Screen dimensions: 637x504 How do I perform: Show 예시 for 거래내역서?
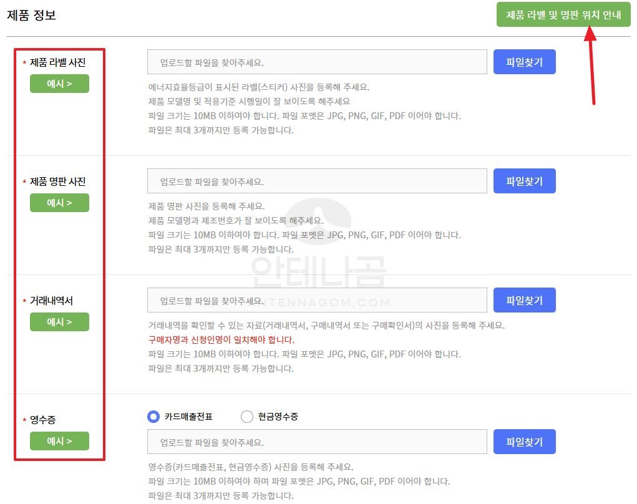click(x=59, y=322)
